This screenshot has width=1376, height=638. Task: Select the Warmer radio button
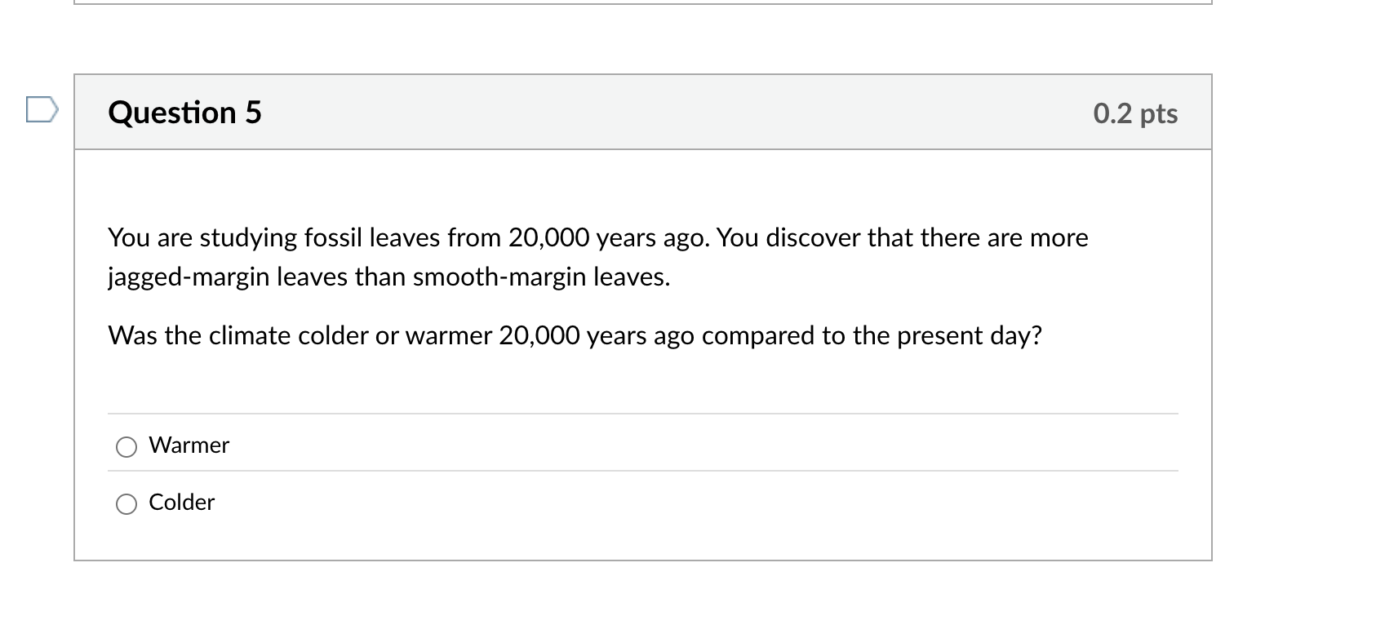point(127,447)
